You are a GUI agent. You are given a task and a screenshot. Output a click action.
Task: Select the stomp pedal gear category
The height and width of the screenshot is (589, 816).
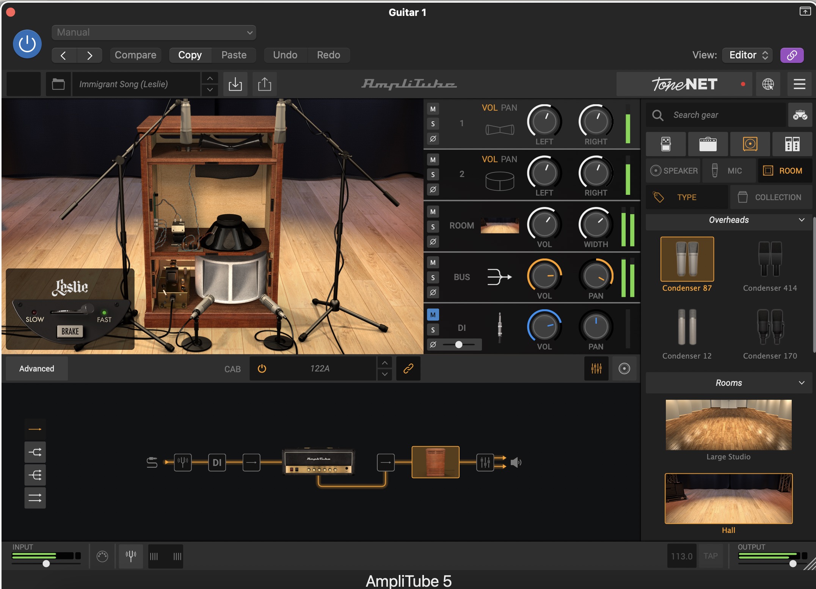tap(666, 144)
